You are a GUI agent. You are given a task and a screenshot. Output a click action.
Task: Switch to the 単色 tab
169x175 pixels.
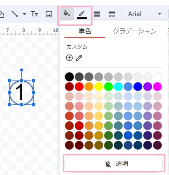point(85,31)
